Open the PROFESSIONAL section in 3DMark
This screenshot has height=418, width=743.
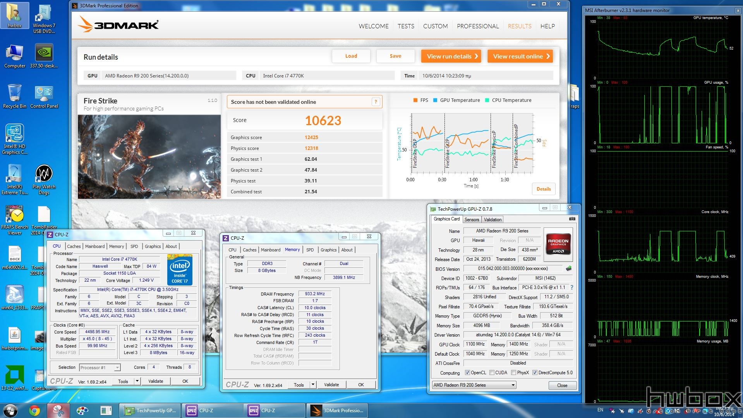click(478, 26)
